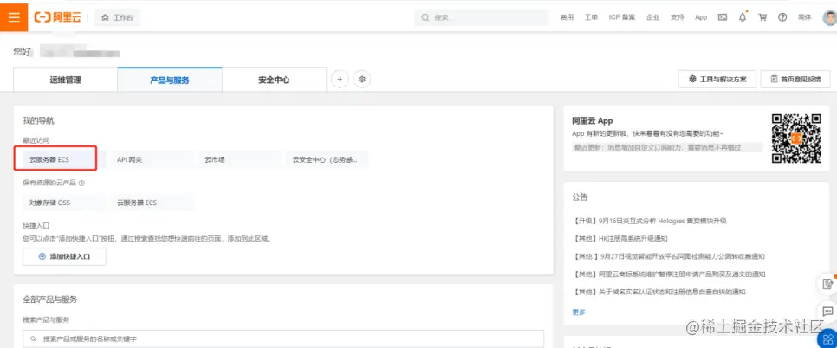Open the App menu item
This screenshot has height=348, width=837.
point(701,17)
